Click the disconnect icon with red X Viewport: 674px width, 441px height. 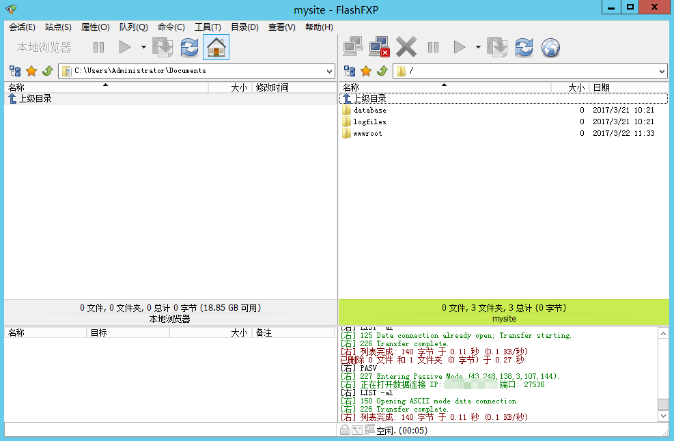379,47
